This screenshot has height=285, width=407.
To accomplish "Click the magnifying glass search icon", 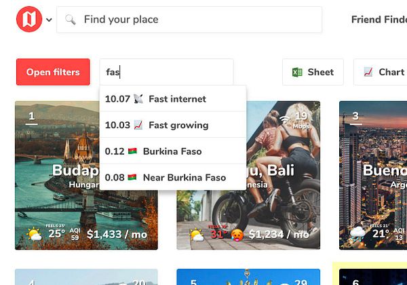I will click(71, 20).
